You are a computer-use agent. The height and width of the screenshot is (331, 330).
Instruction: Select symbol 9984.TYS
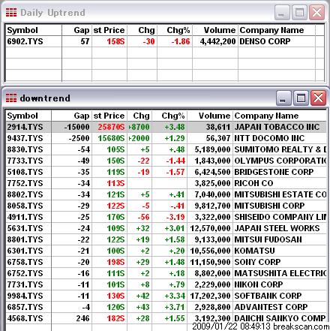(25, 296)
